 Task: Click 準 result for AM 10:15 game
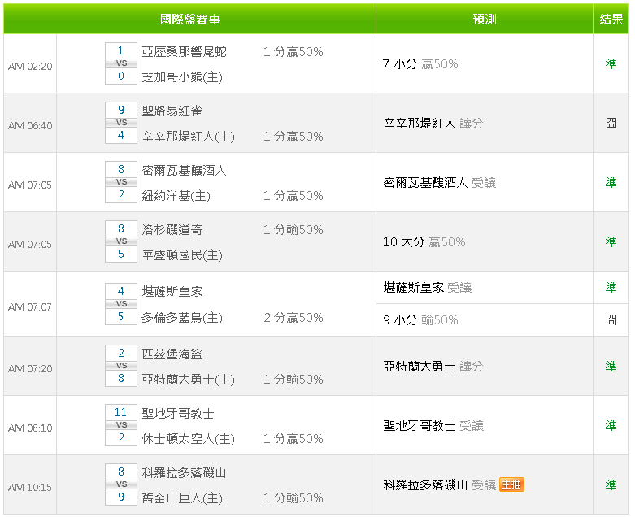[611, 484]
